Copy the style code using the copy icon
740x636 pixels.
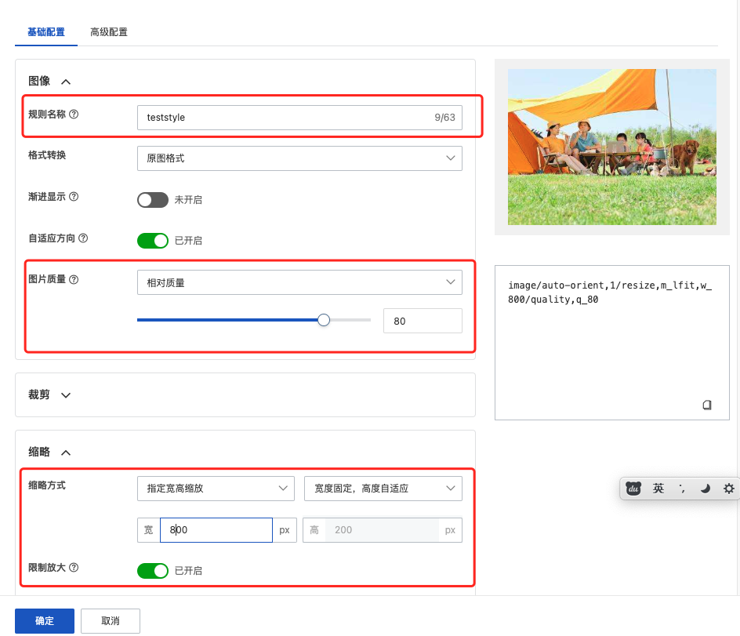click(707, 405)
